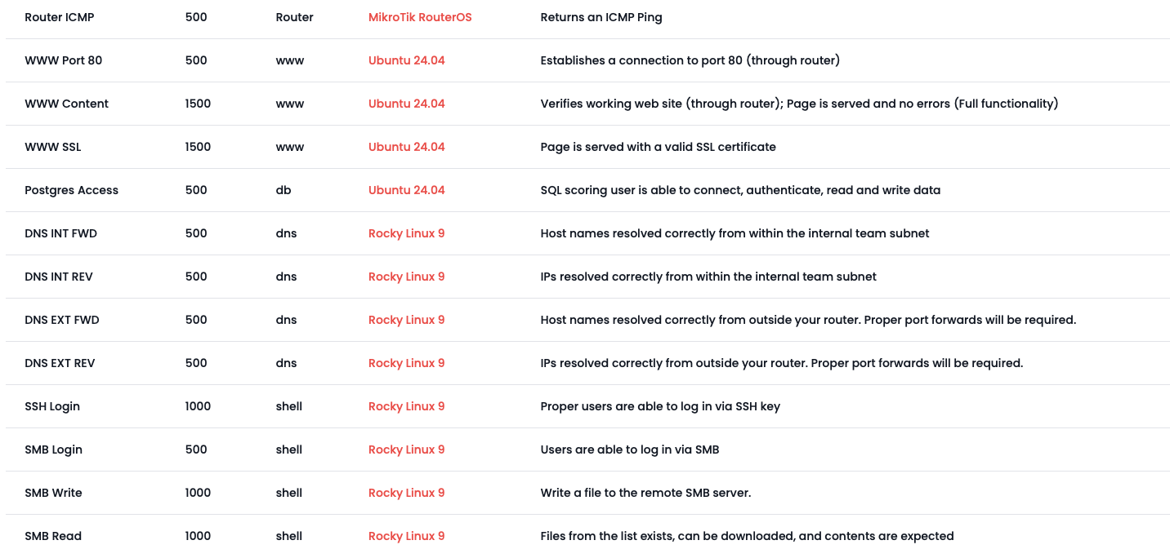Click Rocky Linux 9 link in DNS INT REV row

[x=406, y=277]
